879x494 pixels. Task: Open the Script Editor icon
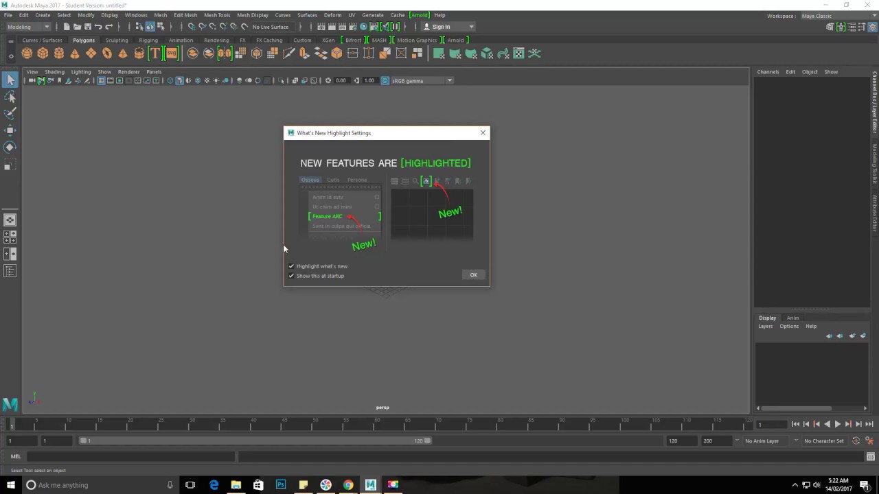tap(870, 456)
